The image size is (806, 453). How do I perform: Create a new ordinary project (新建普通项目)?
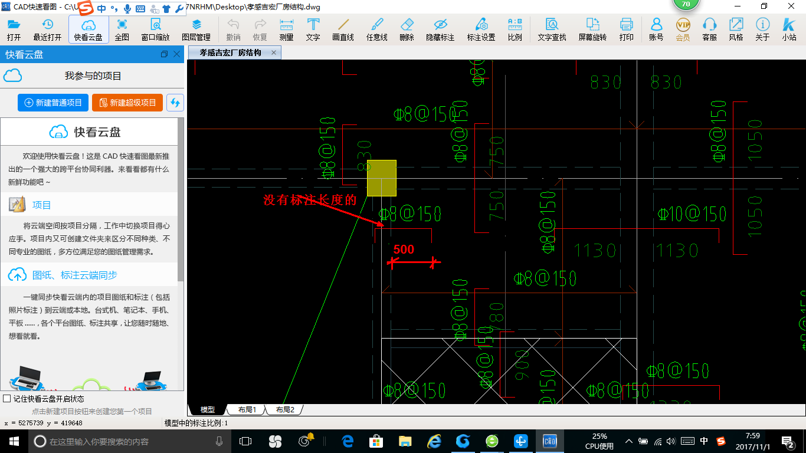(x=53, y=103)
